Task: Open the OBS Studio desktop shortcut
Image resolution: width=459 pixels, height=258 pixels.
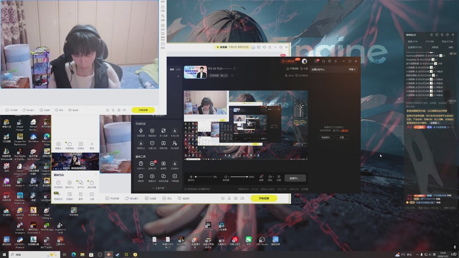Action: point(262,241)
